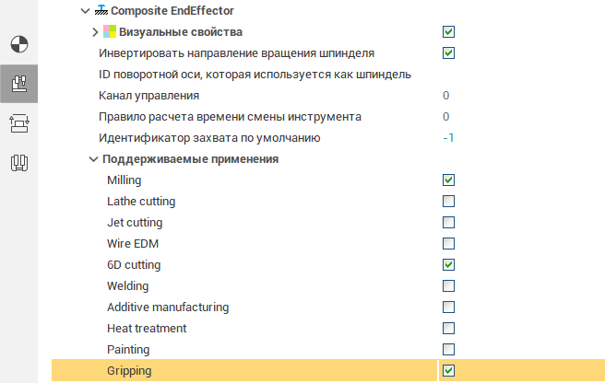This screenshot has height=383, width=605.
Task: Click the colorful Визуальные свойства icon
Action: tap(110, 32)
